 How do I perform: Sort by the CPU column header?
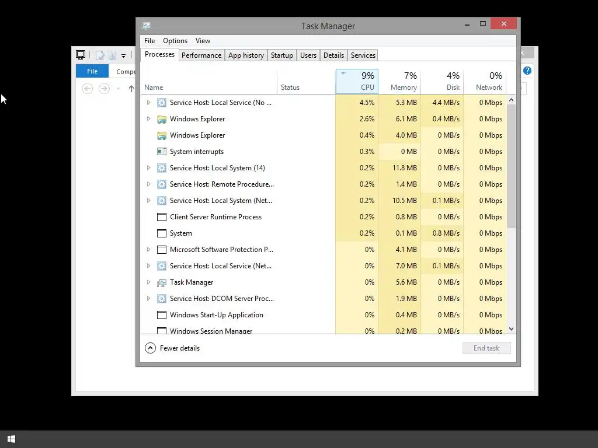pos(357,82)
